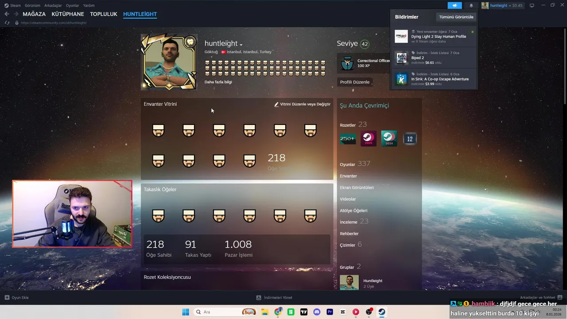The image size is (567, 319).
Task: Open the Ekran Görüntüleri link
Action: tap(357, 187)
